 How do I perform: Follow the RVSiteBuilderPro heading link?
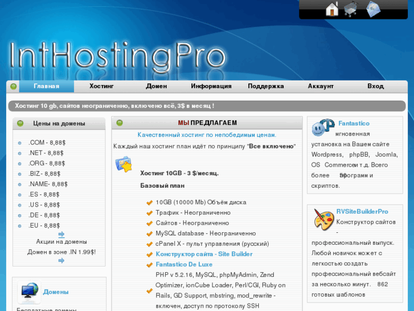coord(362,212)
